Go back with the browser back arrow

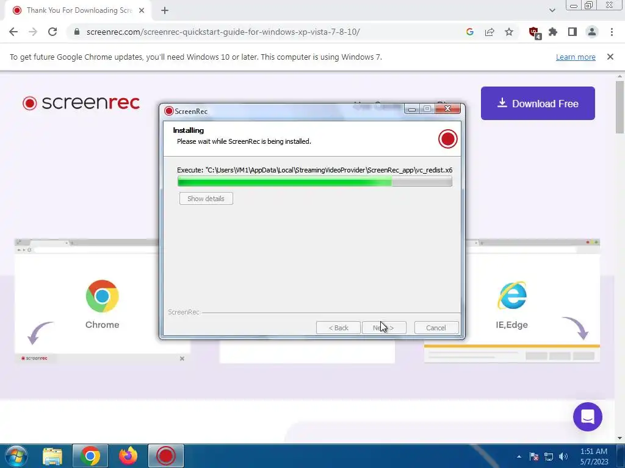13,32
